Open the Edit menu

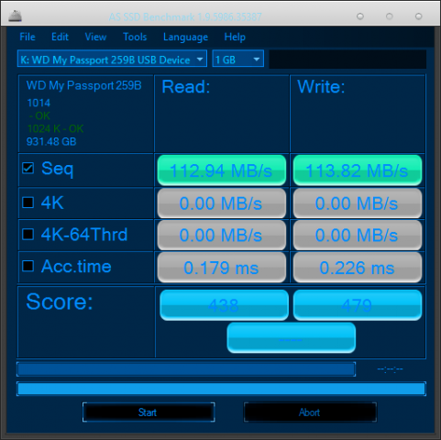pos(60,37)
